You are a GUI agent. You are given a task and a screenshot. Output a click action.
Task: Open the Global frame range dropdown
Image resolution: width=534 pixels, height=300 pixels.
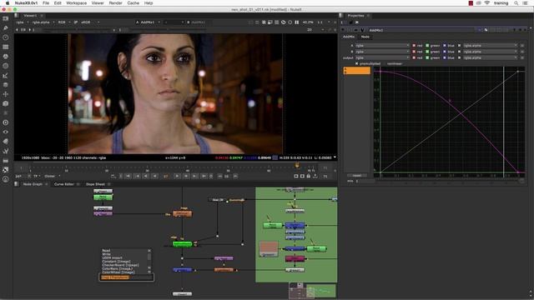[52, 176]
